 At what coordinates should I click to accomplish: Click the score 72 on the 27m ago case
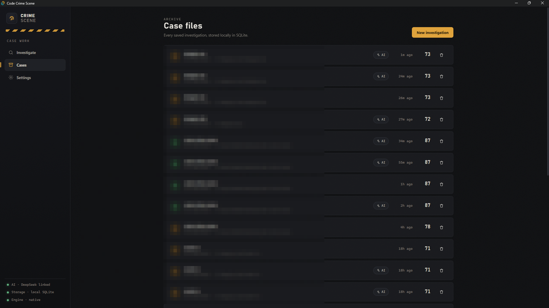(428, 119)
